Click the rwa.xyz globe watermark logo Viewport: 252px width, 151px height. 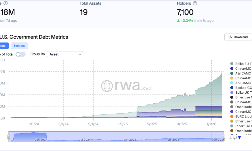tap(107, 86)
